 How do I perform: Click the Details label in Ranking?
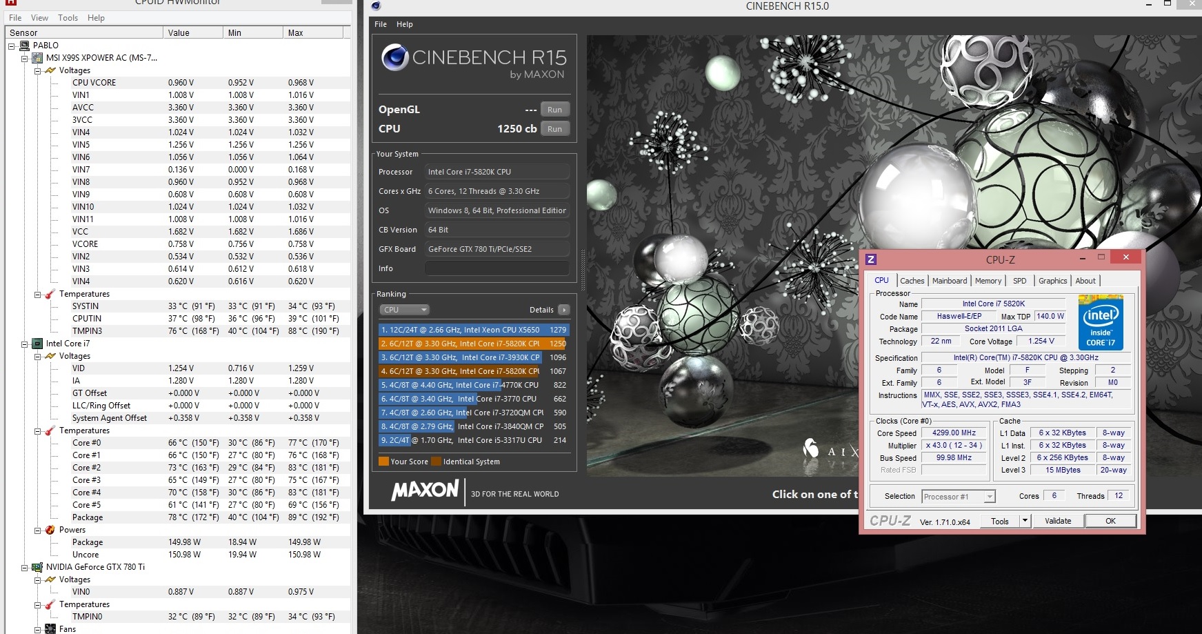(541, 310)
